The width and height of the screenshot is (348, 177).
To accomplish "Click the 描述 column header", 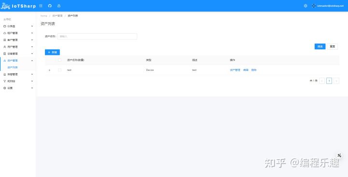I will click(x=195, y=60).
